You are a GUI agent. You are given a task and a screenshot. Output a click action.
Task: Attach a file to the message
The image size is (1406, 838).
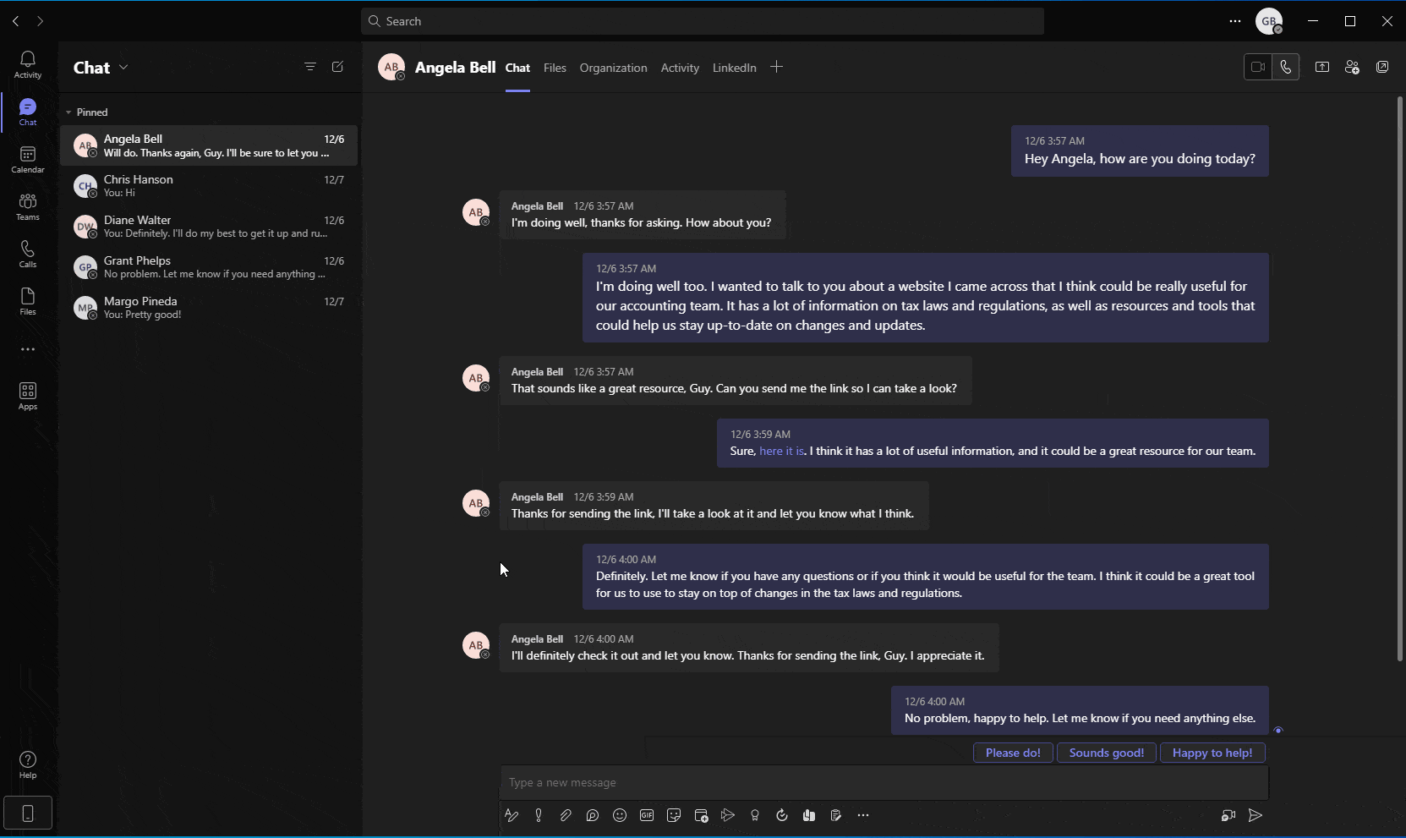(566, 815)
